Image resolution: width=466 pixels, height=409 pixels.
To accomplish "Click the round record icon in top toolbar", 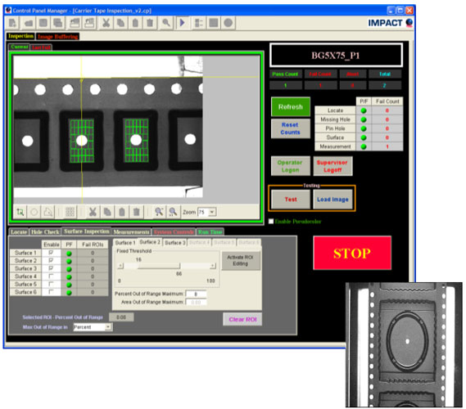I will pyautogui.click(x=228, y=23).
